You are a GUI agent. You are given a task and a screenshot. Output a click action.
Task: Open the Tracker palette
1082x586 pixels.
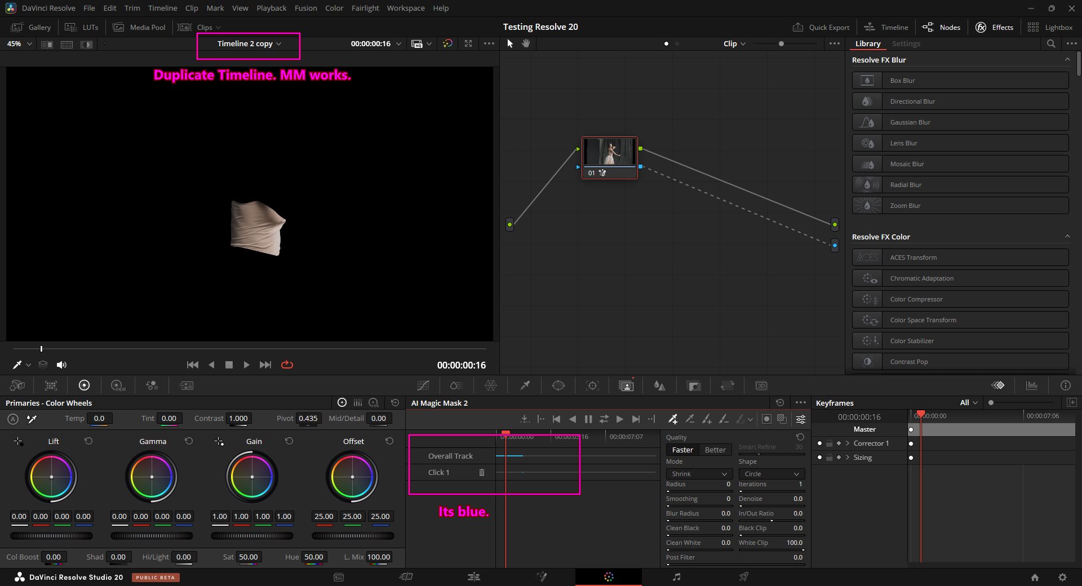pyautogui.click(x=592, y=385)
